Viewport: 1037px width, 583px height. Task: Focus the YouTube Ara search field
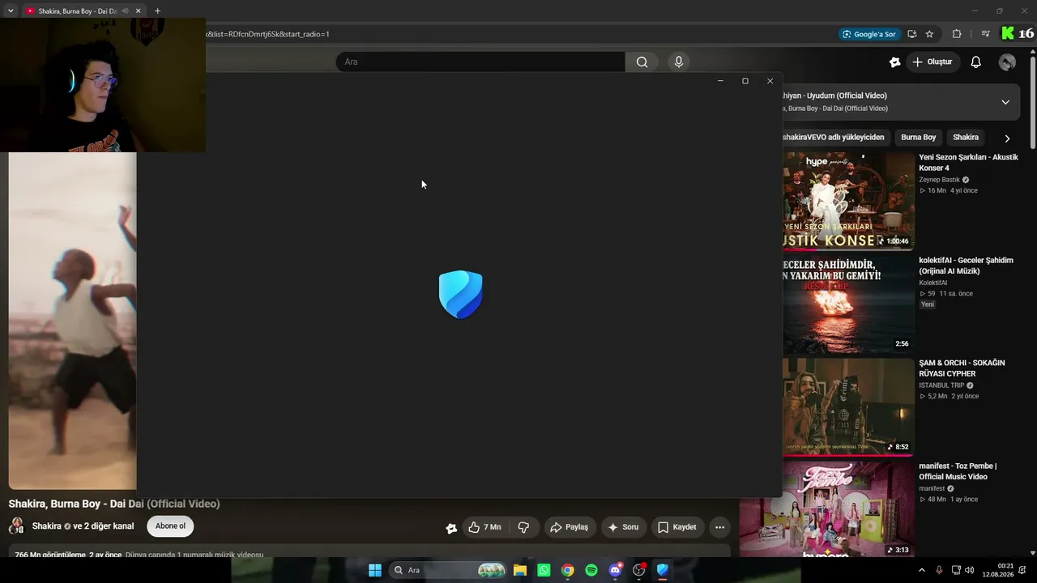coord(480,62)
